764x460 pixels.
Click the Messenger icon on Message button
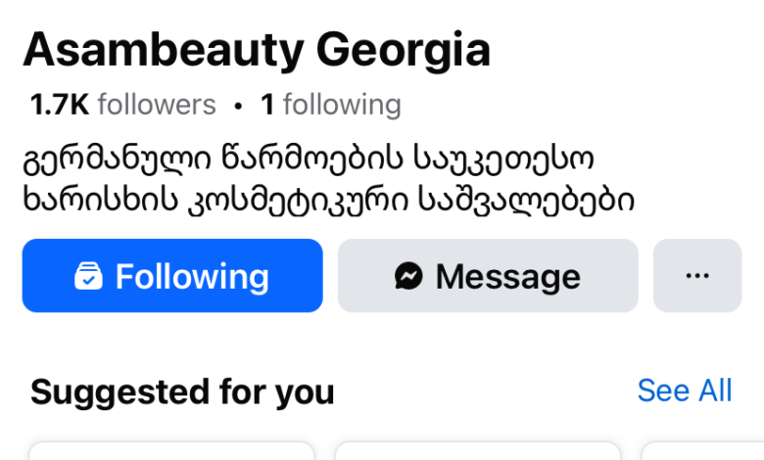click(x=408, y=277)
